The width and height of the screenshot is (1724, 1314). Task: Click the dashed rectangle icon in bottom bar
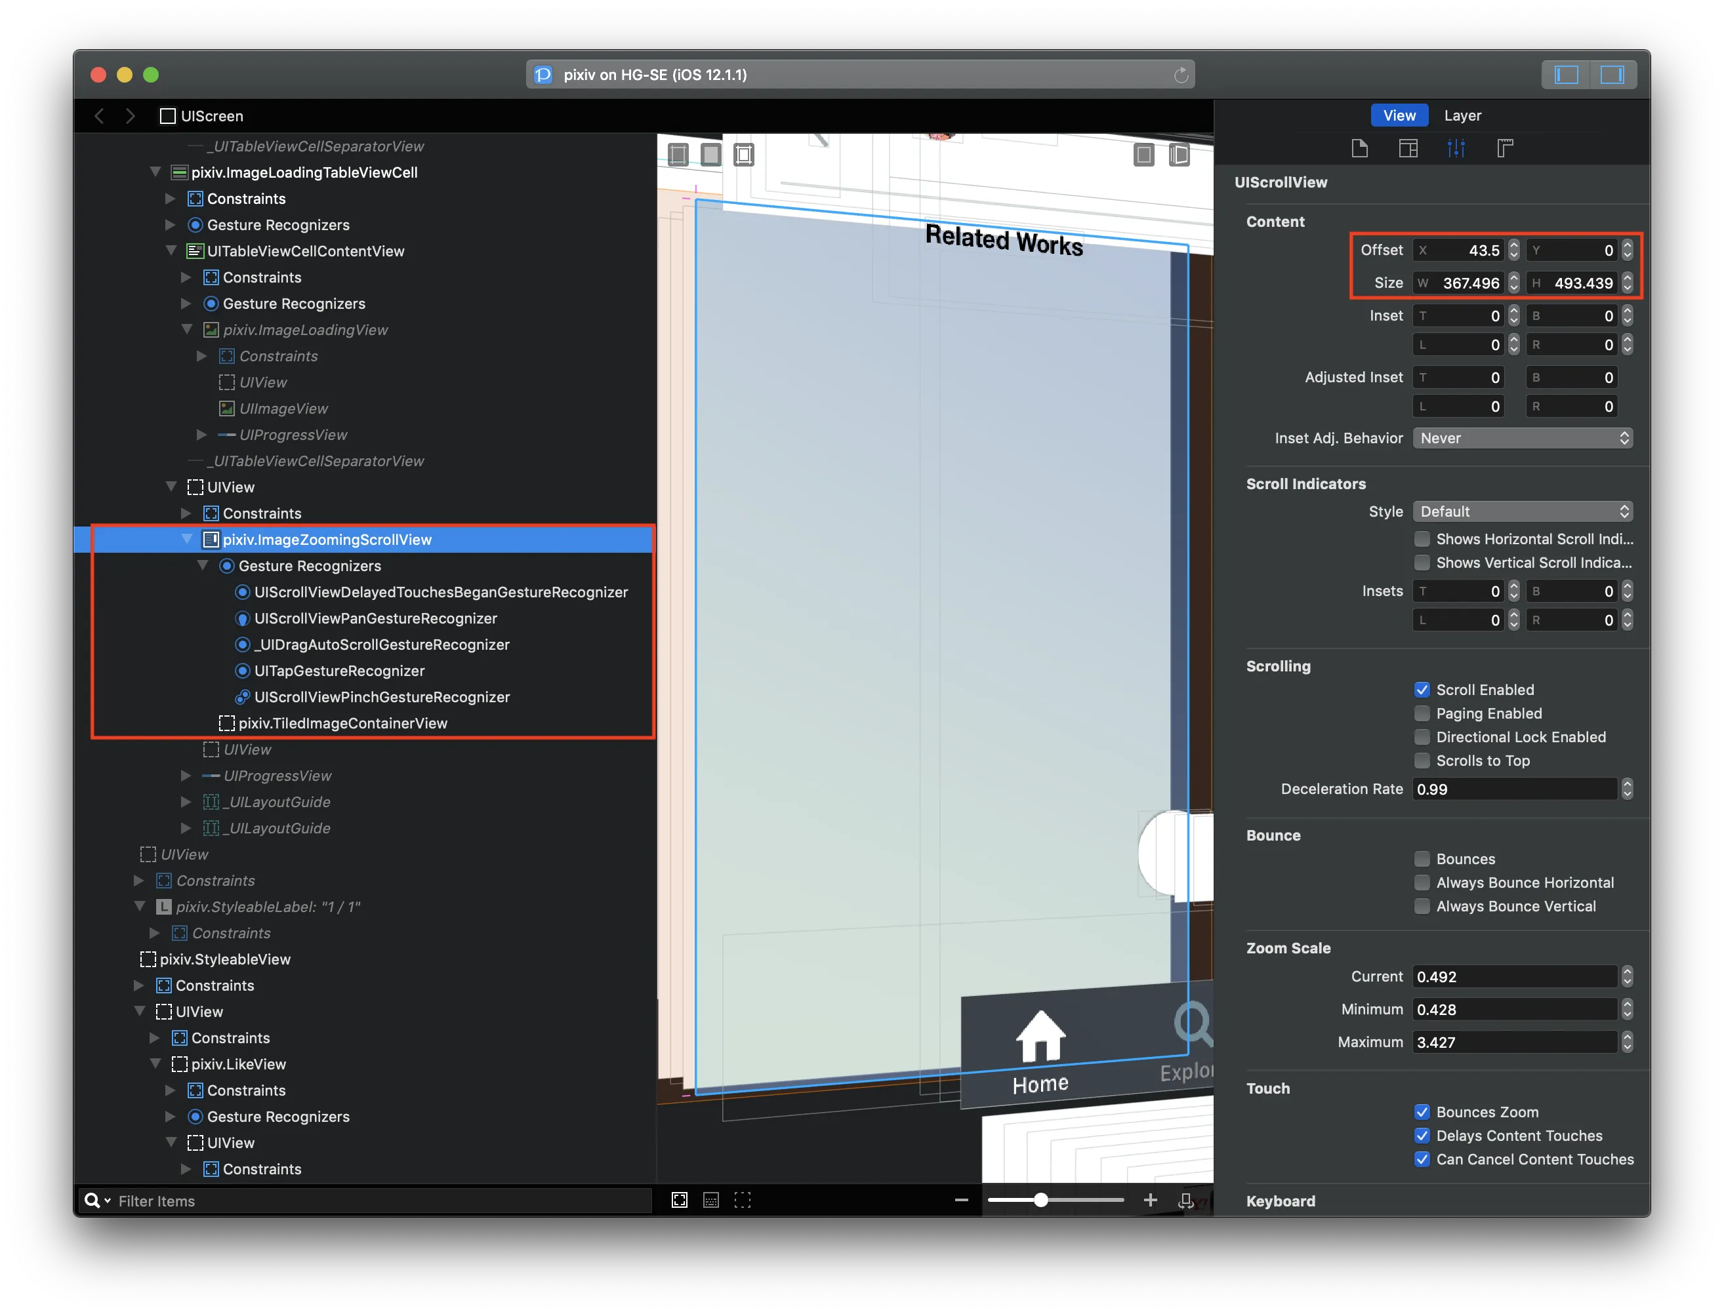[x=742, y=1201]
